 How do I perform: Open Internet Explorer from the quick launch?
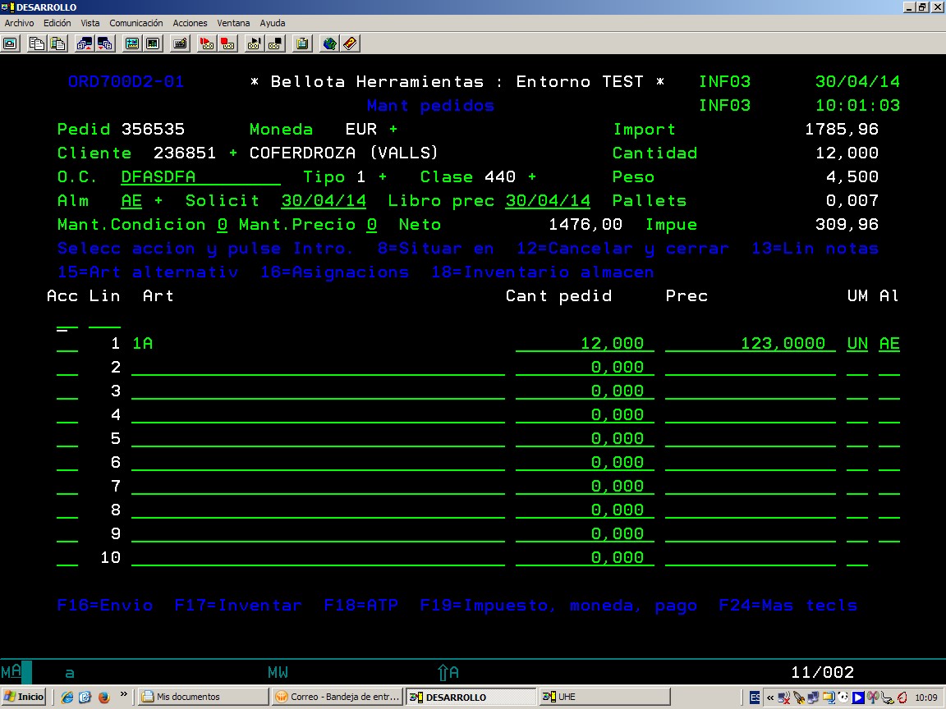coord(67,697)
